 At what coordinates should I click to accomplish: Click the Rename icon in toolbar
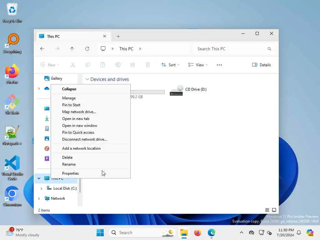pyautogui.click(x=118, y=65)
